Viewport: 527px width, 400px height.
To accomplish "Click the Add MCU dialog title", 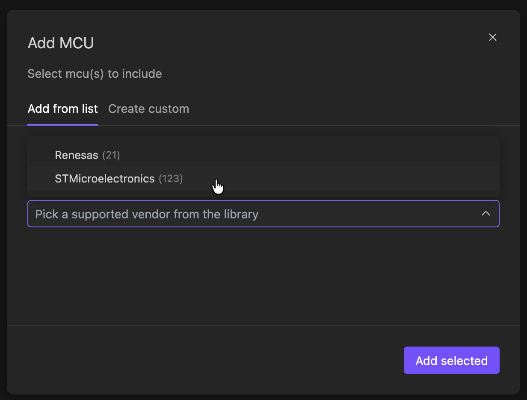I will (61, 43).
